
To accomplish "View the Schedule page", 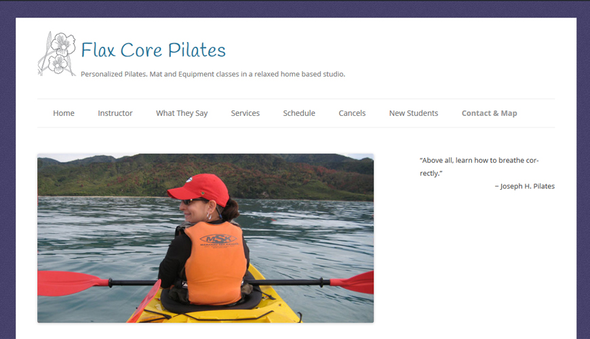I will pyautogui.click(x=299, y=113).
